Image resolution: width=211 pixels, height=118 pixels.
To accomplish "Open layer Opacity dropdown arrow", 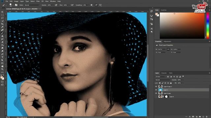I will 183,80.
